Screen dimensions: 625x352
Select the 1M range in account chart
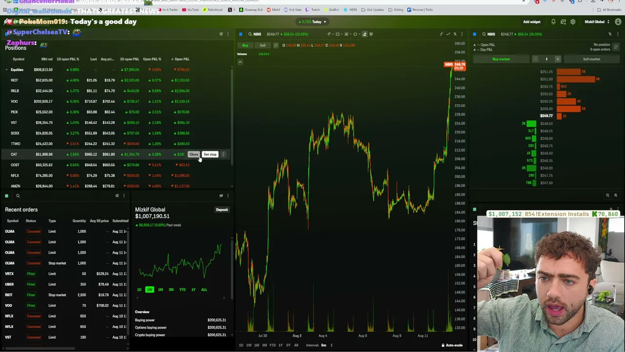tap(160, 289)
